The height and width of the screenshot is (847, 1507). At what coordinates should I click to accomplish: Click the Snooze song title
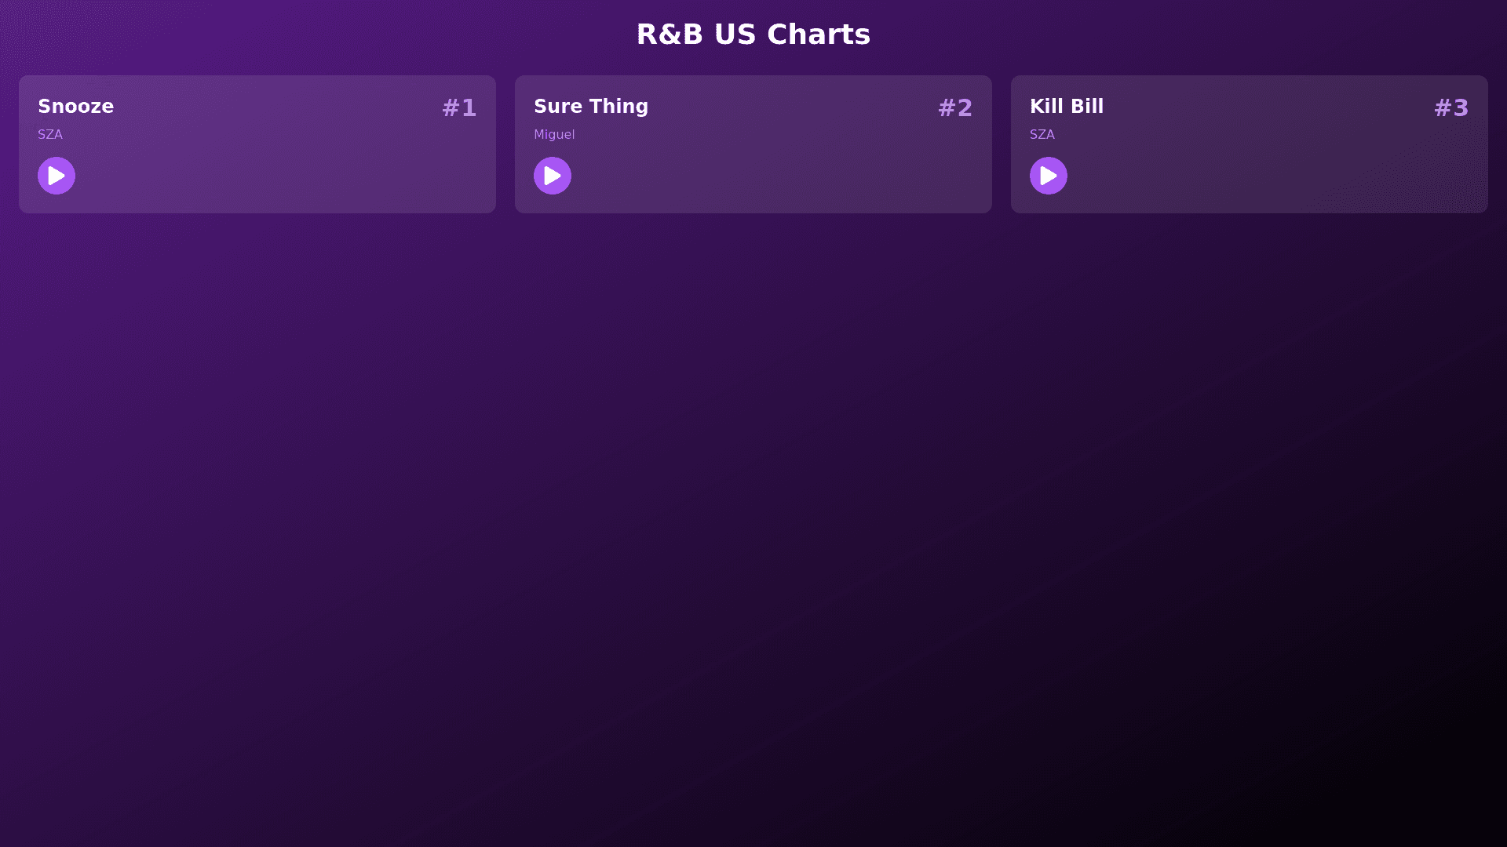76,107
